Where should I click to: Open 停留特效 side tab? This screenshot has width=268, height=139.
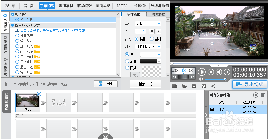[x=5, y=44]
